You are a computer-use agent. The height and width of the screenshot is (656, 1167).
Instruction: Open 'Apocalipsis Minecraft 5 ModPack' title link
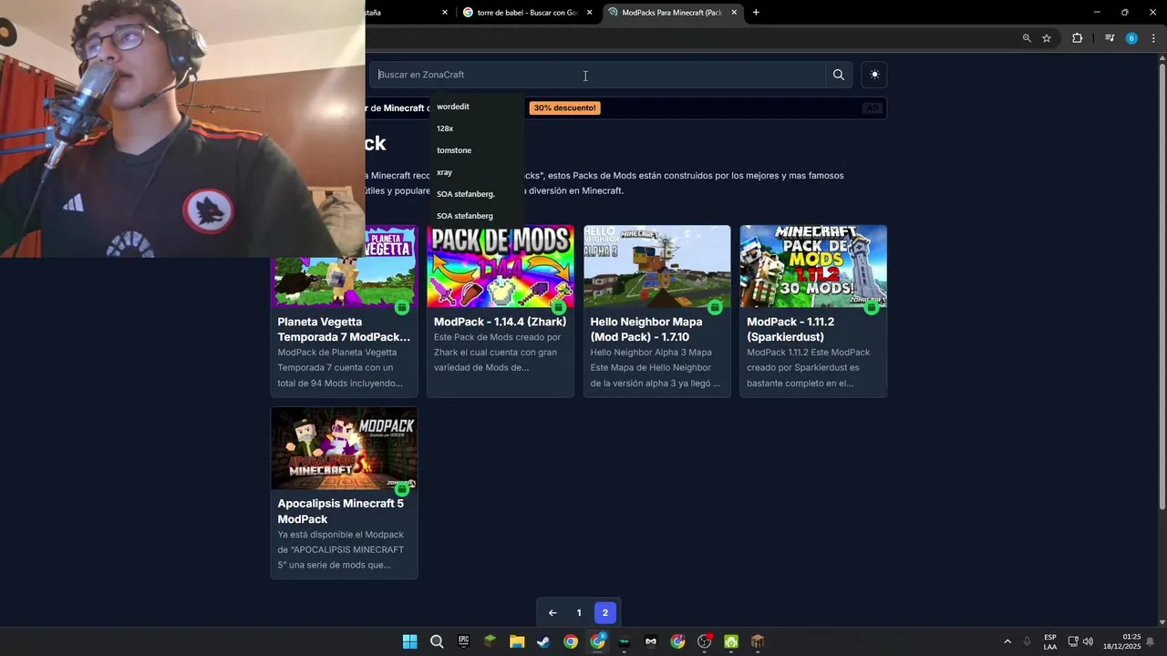click(340, 511)
